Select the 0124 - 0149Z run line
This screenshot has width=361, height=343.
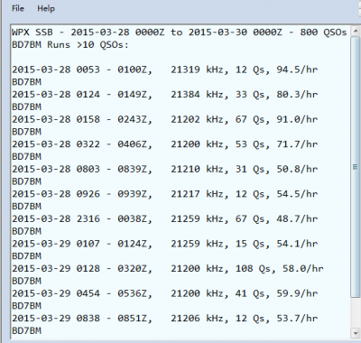[165, 95]
